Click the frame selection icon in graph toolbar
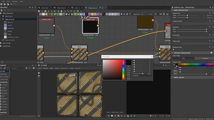The width and height of the screenshot is (214, 120). pos(81,11)
